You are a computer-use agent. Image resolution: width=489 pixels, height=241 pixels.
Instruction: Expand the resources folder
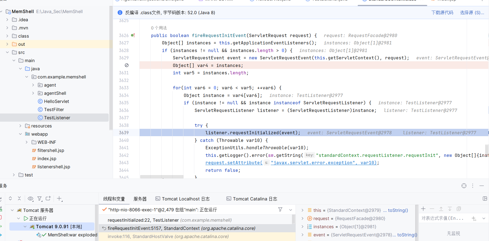(20, 126)
